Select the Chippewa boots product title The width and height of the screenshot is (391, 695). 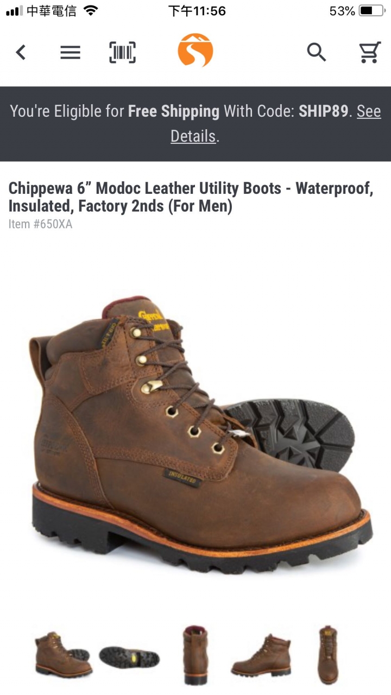pos(191,197)
